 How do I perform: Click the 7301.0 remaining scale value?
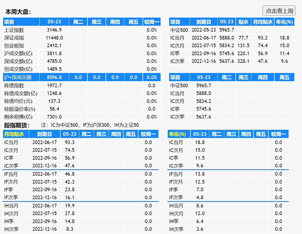click(54, 117)
